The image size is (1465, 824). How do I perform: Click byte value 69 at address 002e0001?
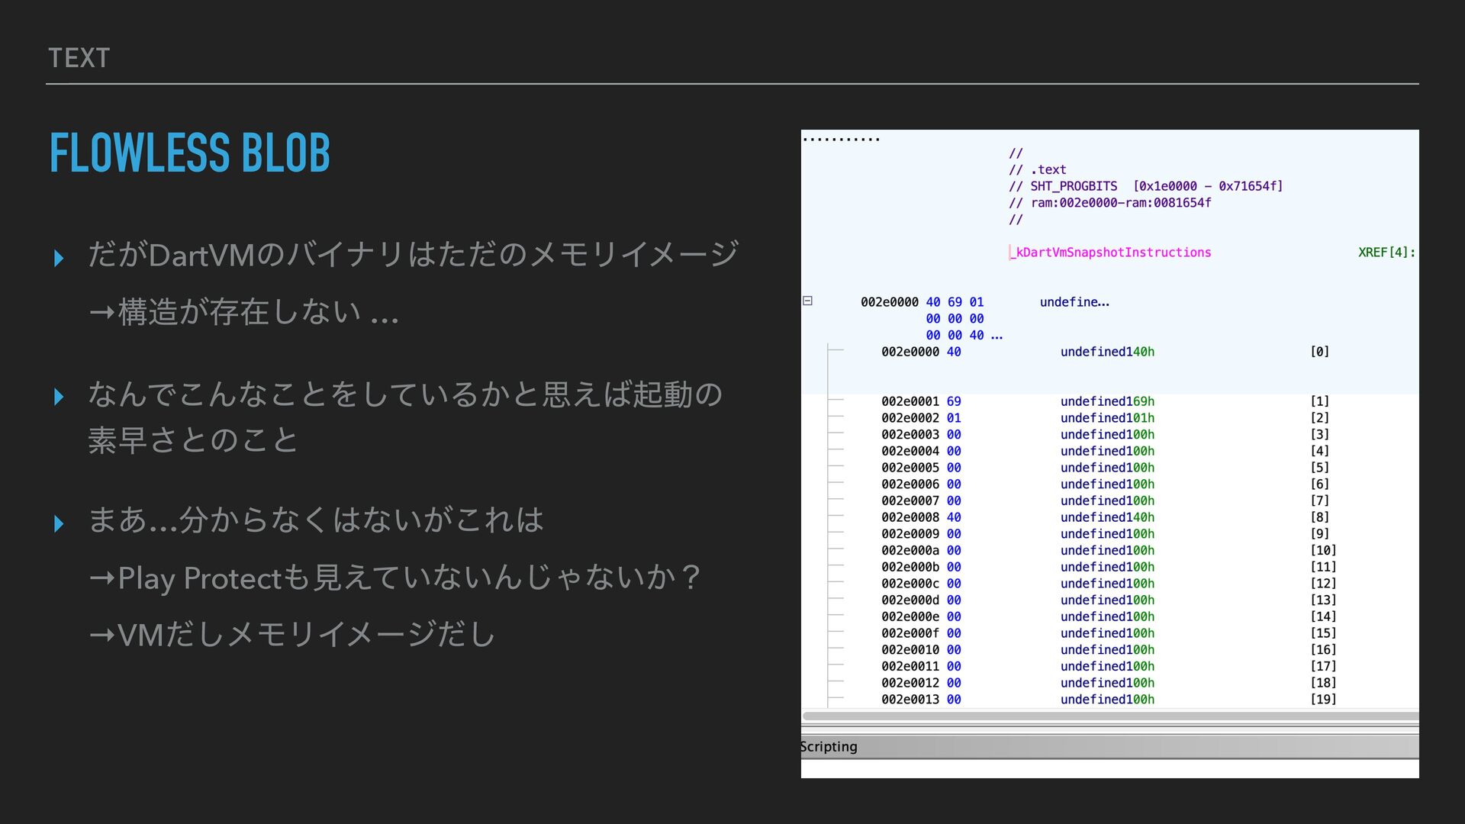(954, 401)
